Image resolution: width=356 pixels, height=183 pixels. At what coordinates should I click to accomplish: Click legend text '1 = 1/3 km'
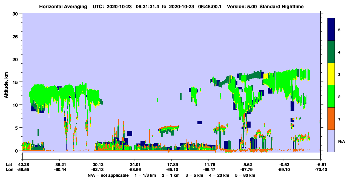(x=145, y=175)
